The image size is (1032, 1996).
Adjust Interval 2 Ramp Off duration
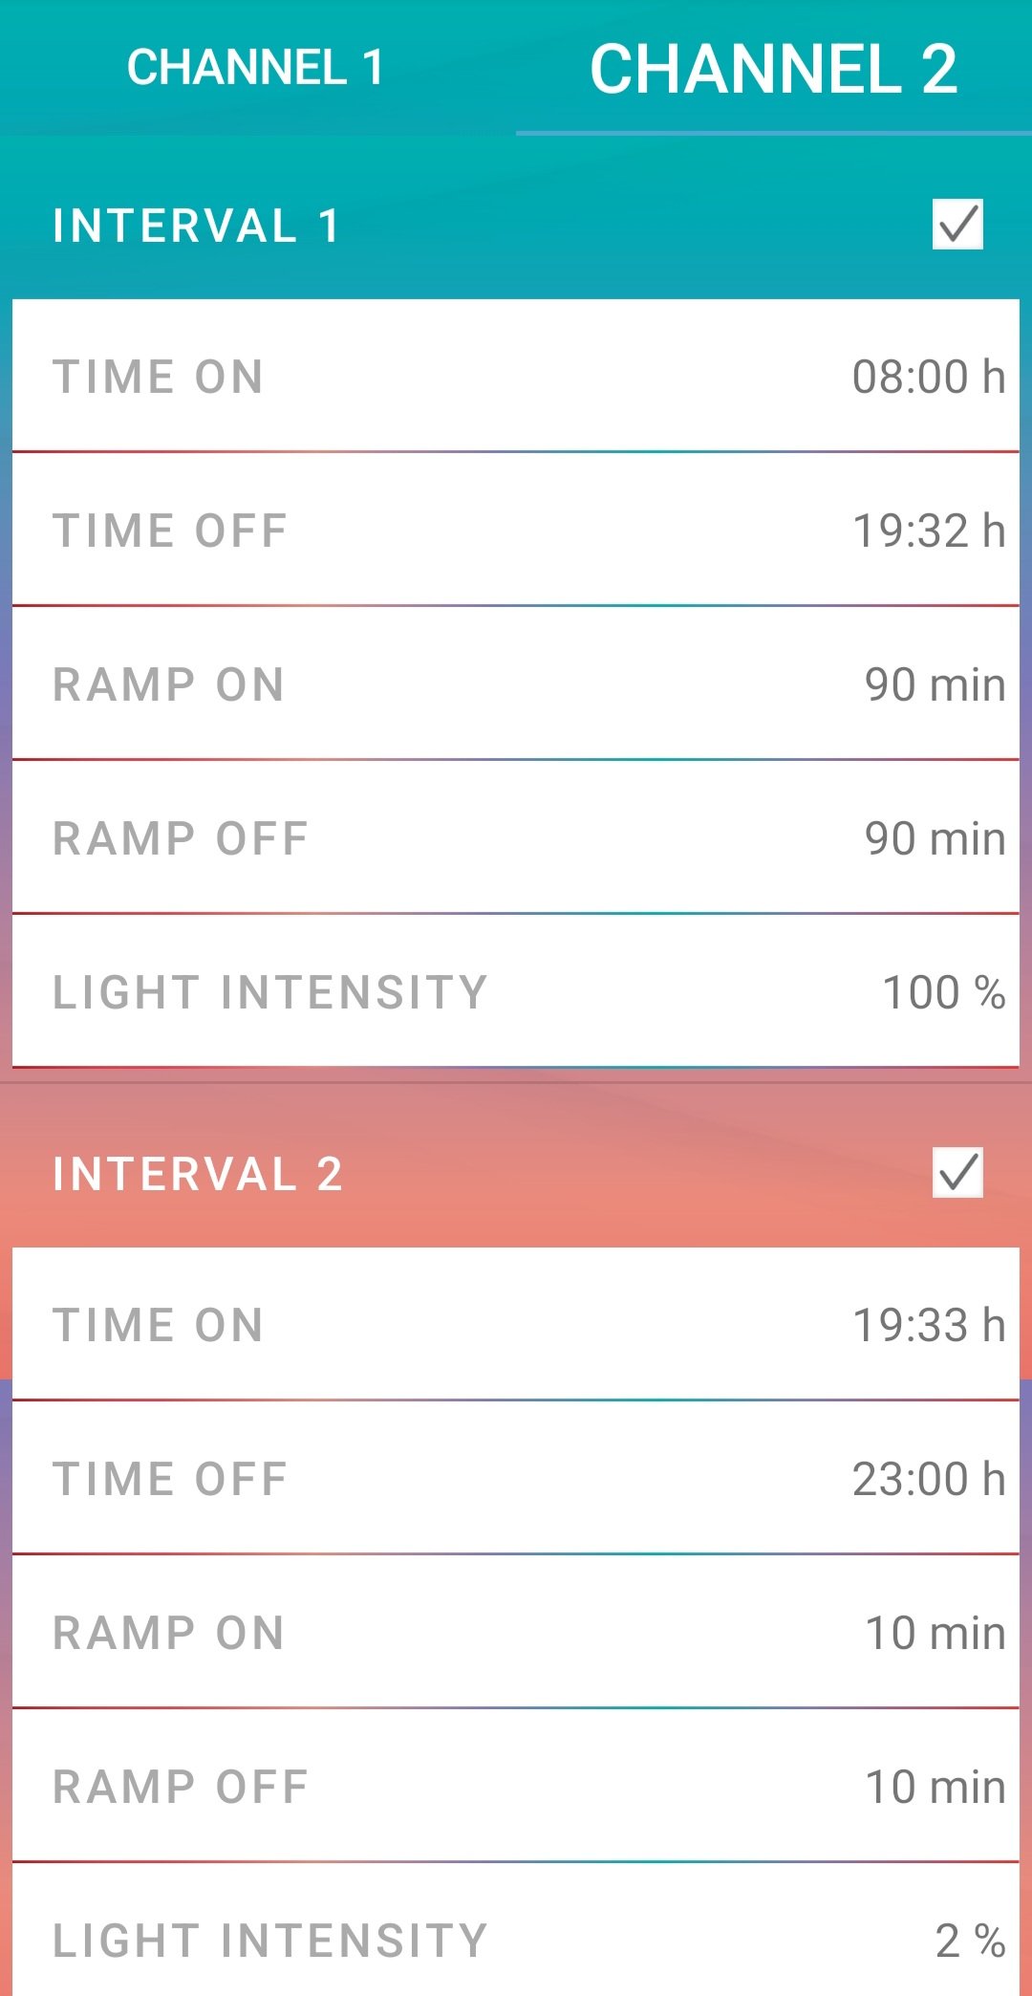click(x=516, y=1786)
